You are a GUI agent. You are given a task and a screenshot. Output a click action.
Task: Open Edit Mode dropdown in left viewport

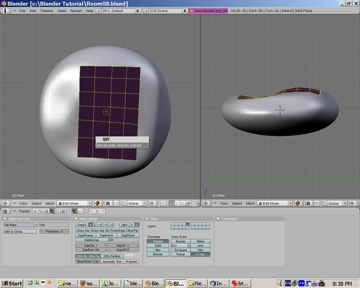click(74, 203)
